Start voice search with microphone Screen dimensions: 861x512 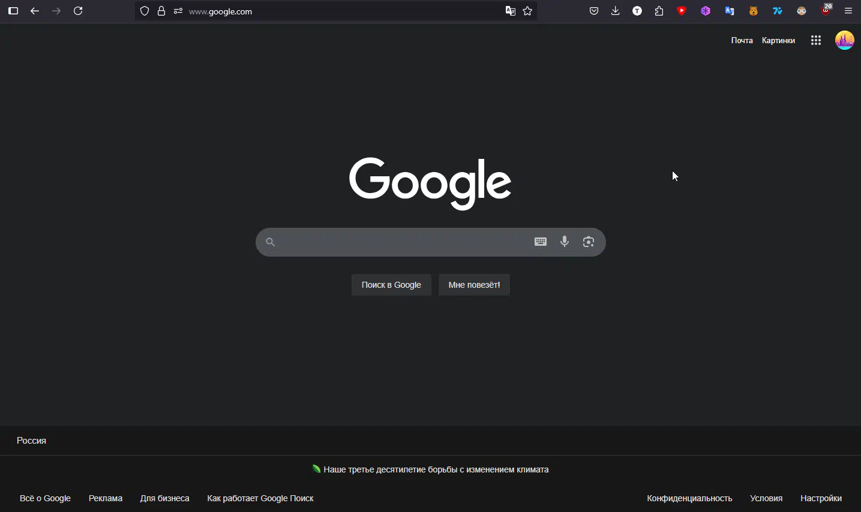pos(565,242)
